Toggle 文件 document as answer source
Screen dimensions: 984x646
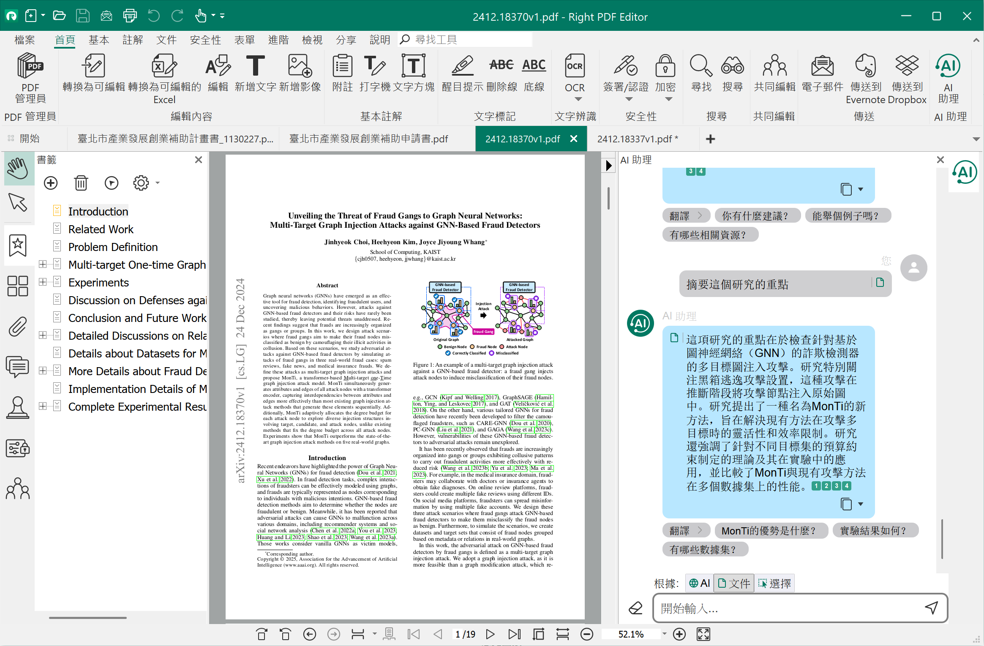click(734, 583)
